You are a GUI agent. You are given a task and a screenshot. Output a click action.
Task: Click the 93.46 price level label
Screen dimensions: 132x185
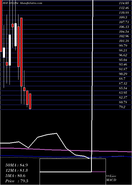(x=123, y=64)
